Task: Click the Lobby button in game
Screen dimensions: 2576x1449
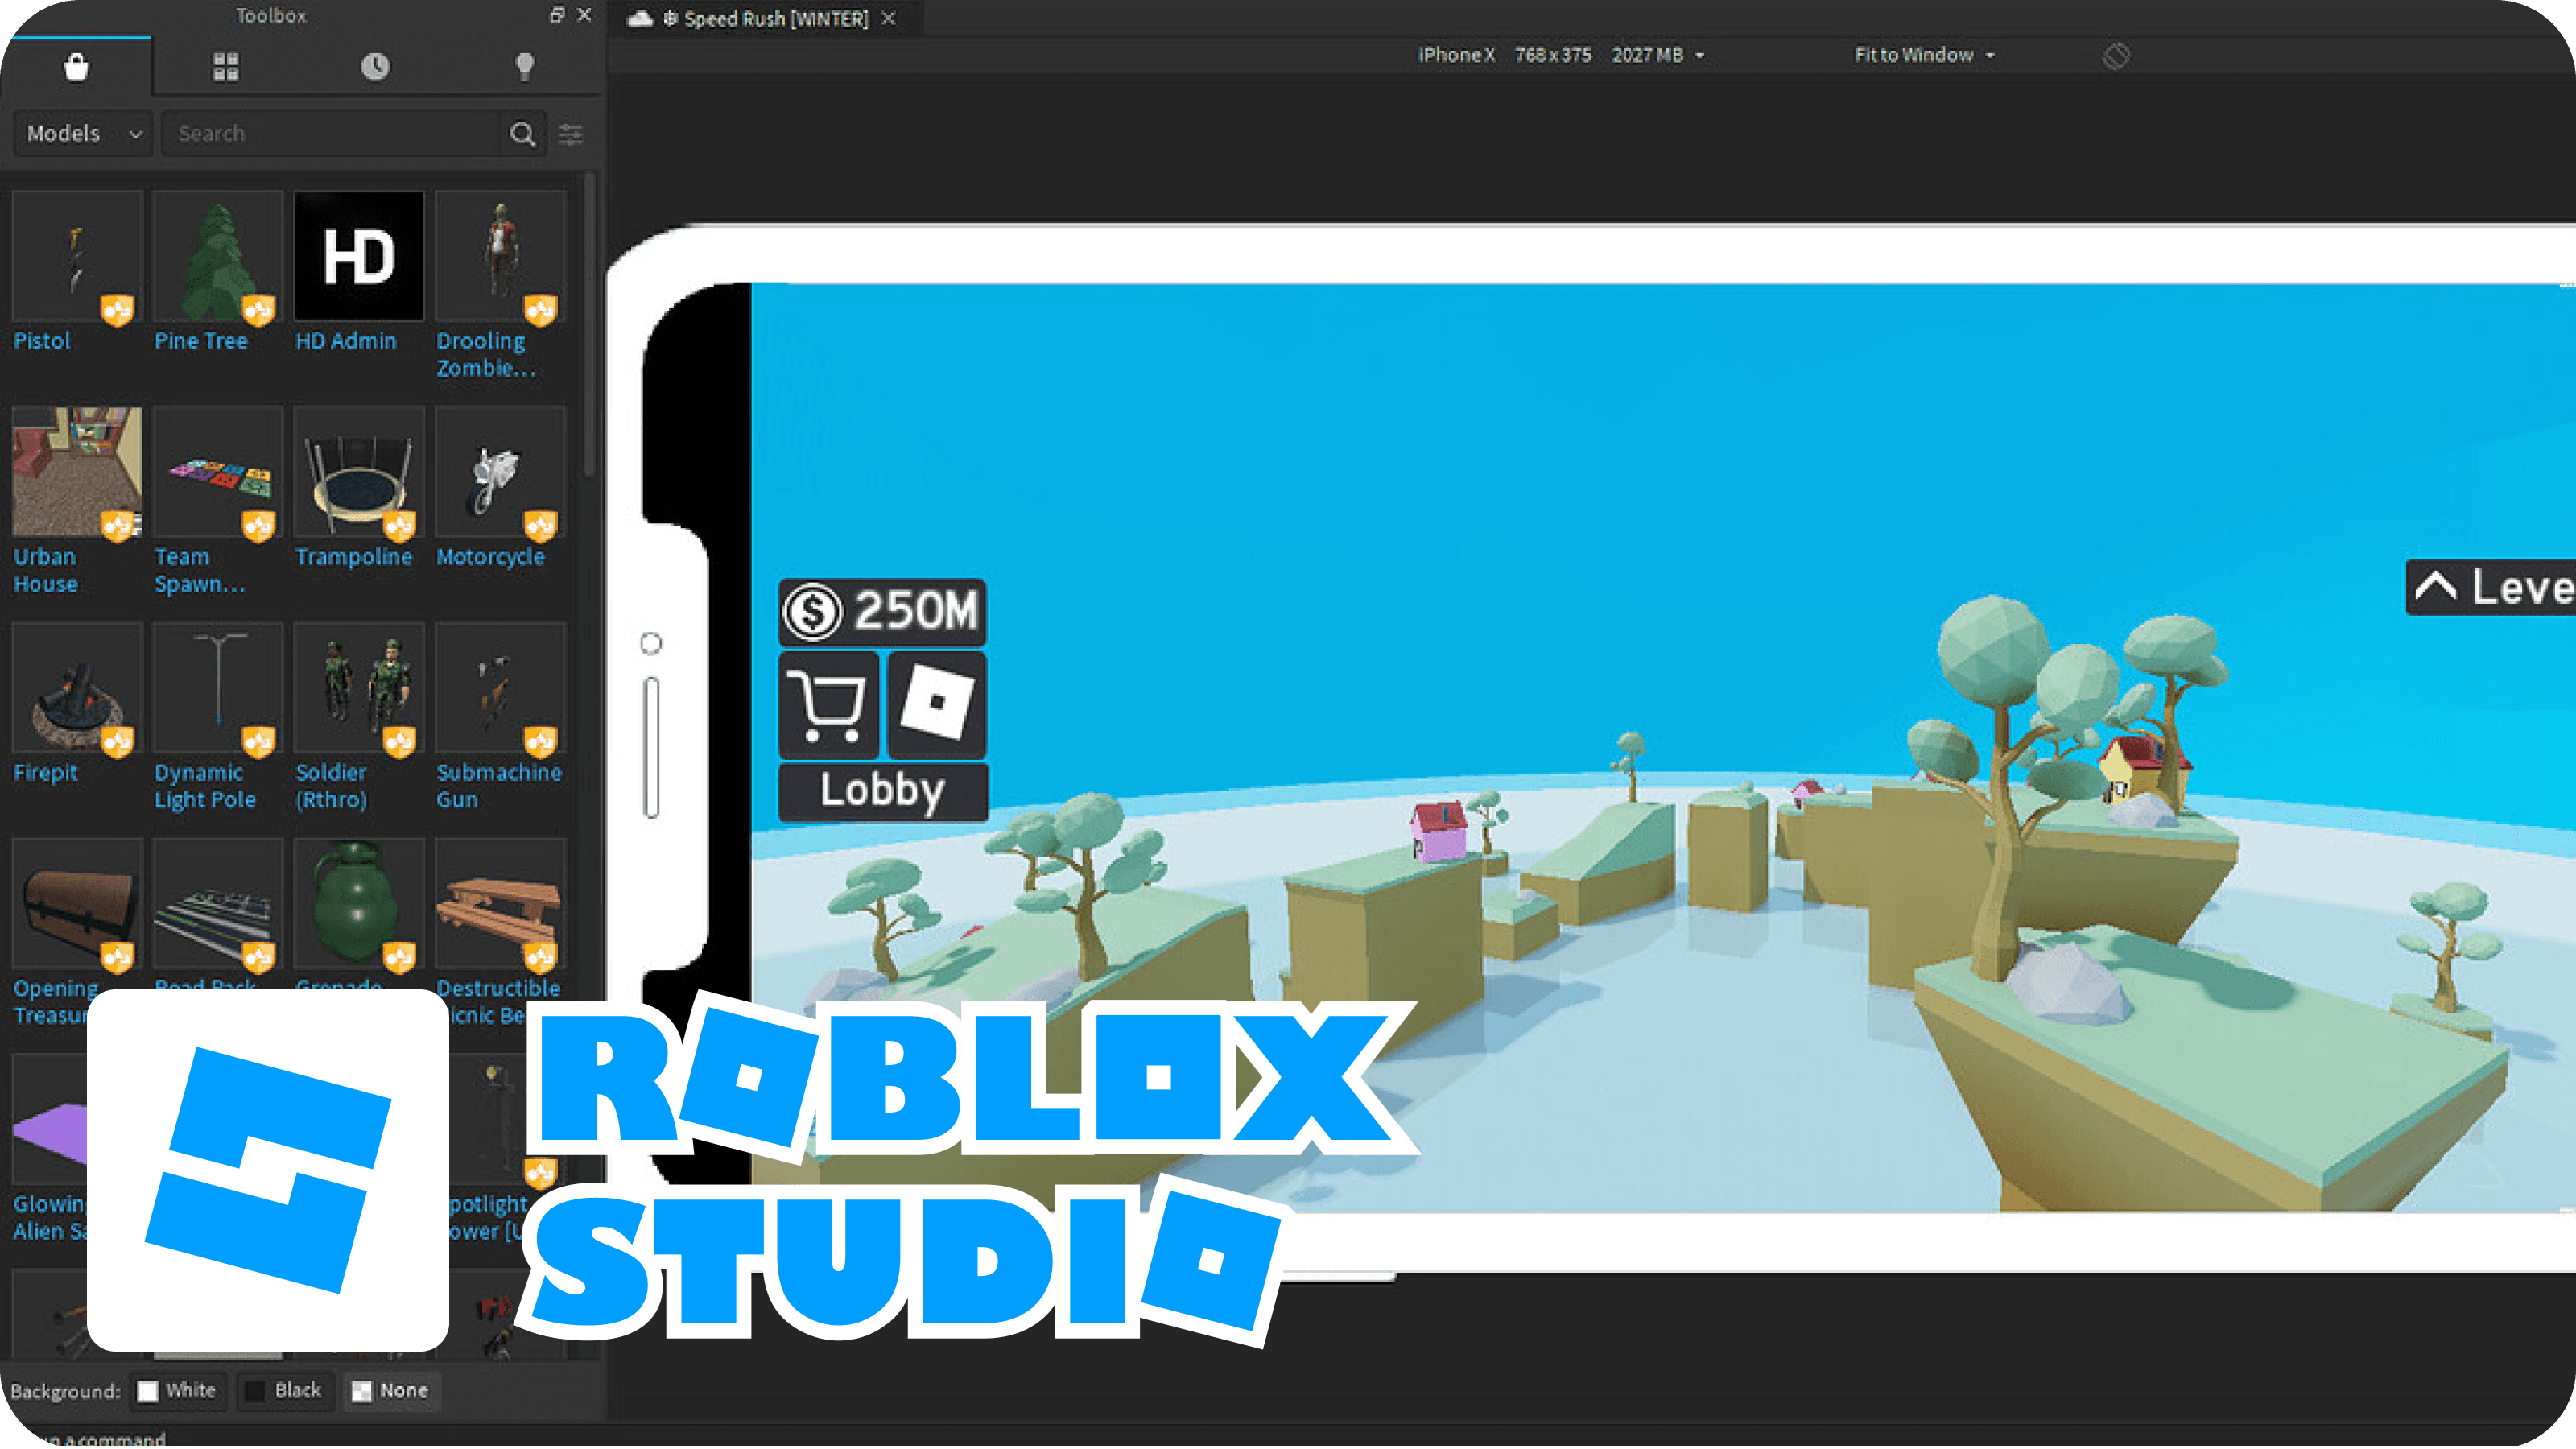Action: tap(882, 791)
